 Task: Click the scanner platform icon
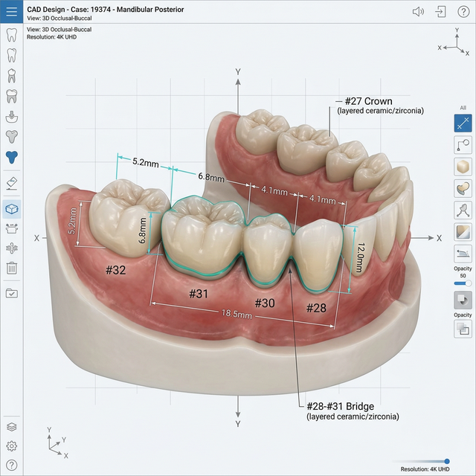(x=463, y=254)
